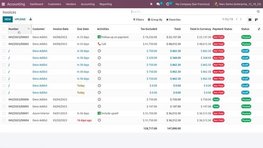Click the Accounting app title
Screen dimensions: 263x148
click(16, 4)
